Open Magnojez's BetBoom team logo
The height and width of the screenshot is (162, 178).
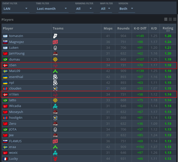55,42
